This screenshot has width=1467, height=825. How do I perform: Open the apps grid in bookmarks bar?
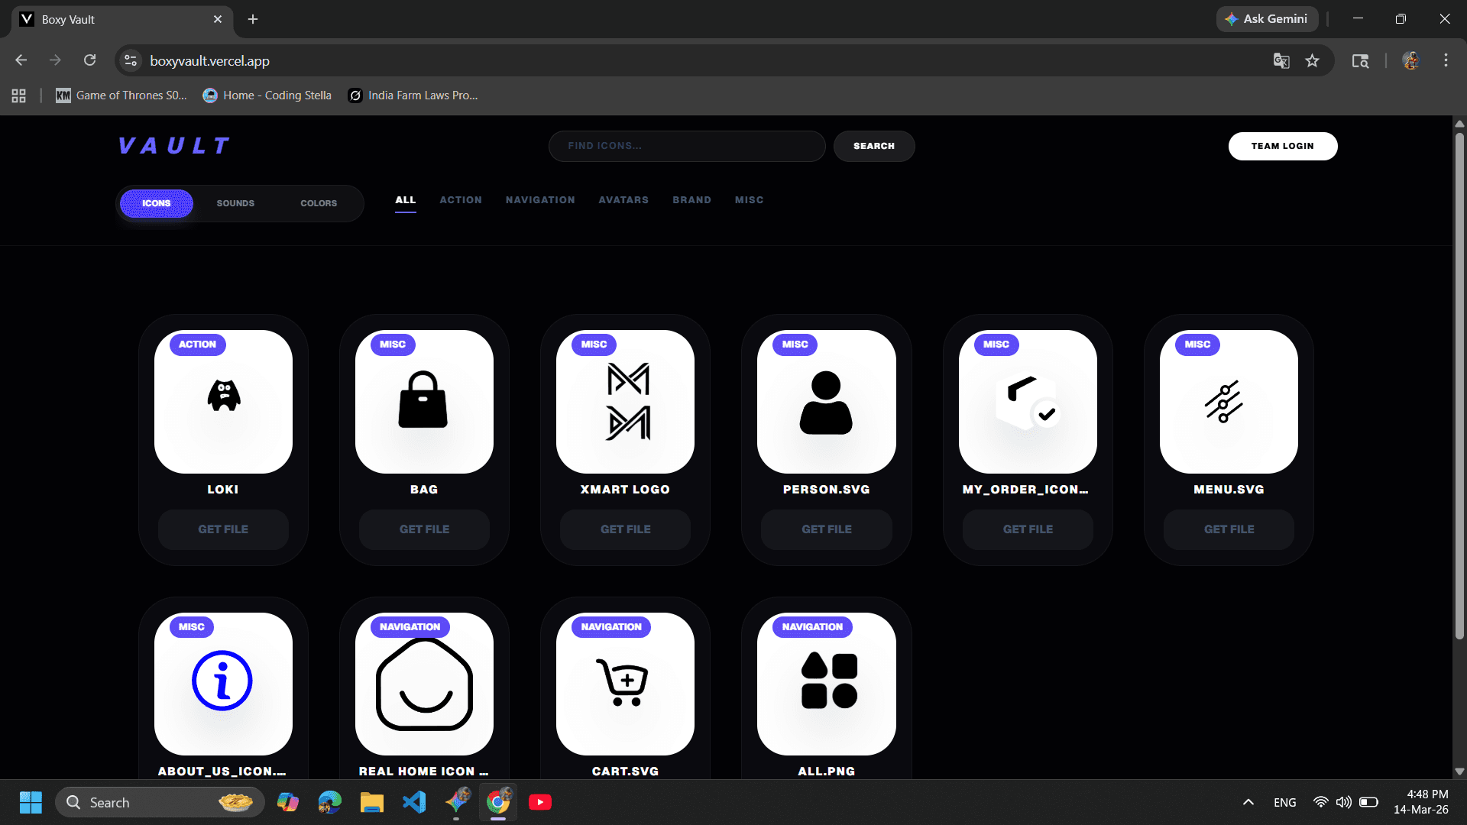[x=19, y=95]
